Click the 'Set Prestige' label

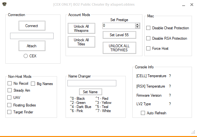119,20
